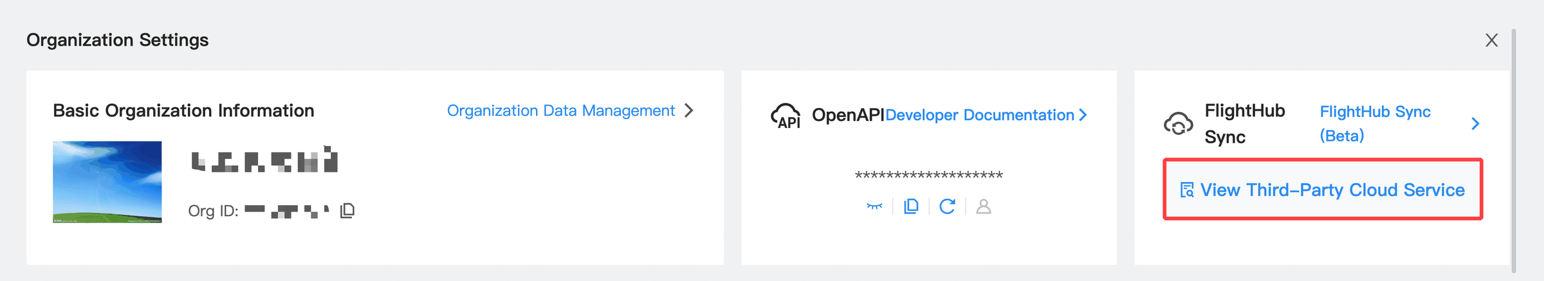
Task: Open the FlightHub Sync (Beta) link
Action: [1375, 123]
